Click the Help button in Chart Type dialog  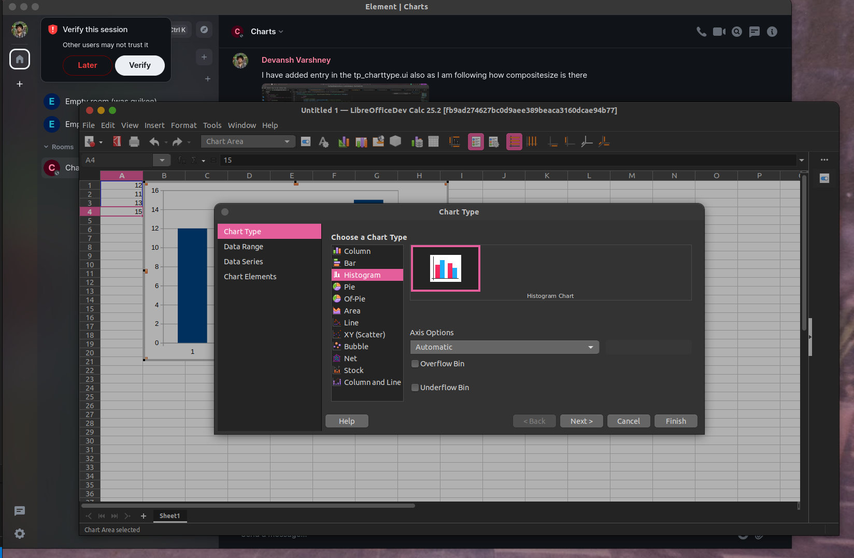tap(347, 421)
